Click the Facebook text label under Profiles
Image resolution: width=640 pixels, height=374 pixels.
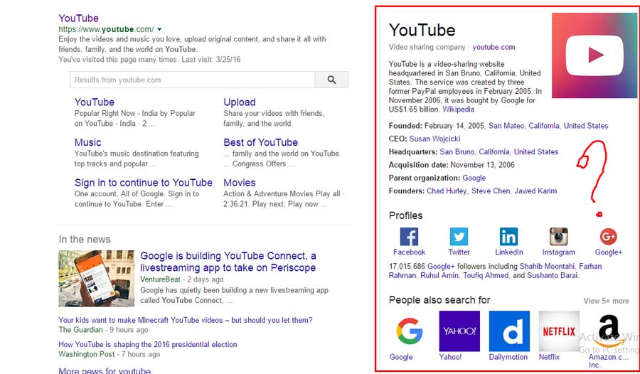409,252
